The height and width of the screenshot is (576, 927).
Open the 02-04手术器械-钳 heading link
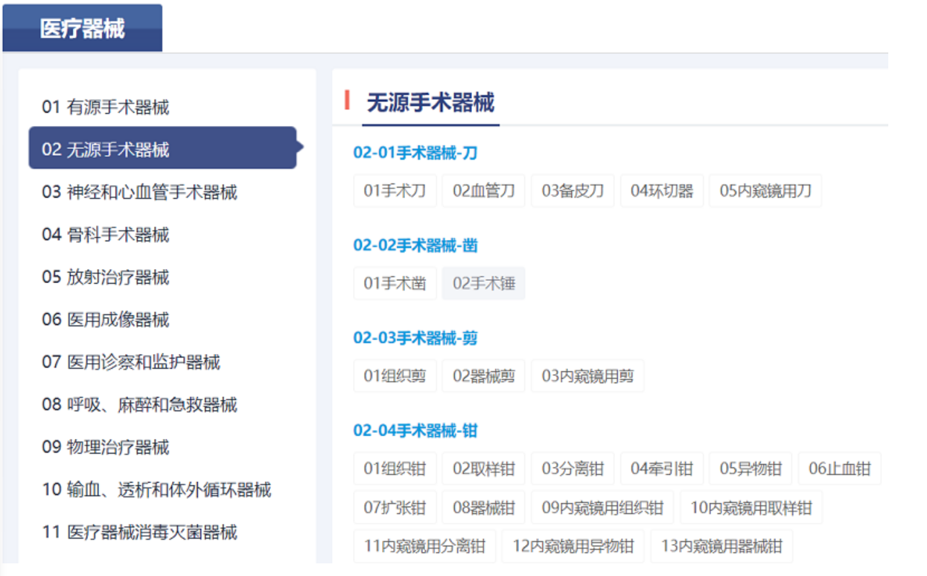point(415,431)
